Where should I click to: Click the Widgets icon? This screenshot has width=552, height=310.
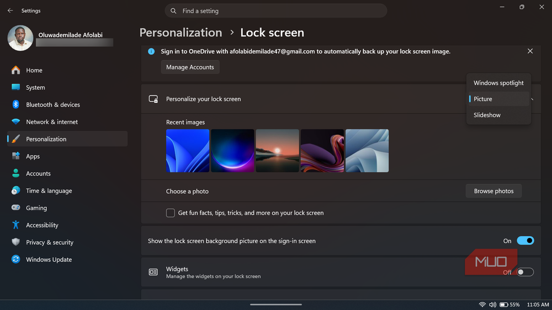[x=153, y=272]
